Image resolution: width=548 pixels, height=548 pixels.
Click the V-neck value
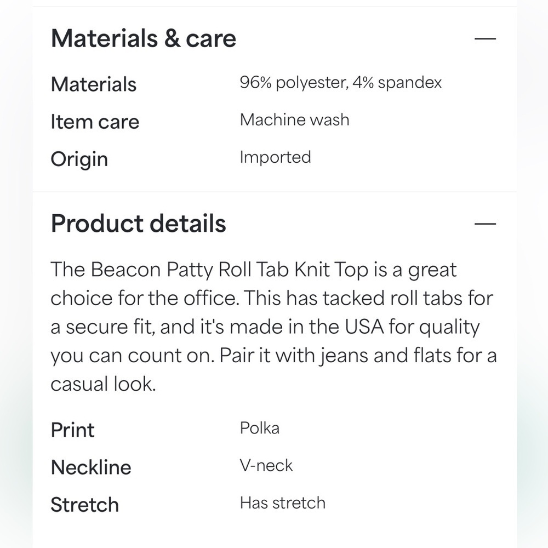(x=266, y=465)
